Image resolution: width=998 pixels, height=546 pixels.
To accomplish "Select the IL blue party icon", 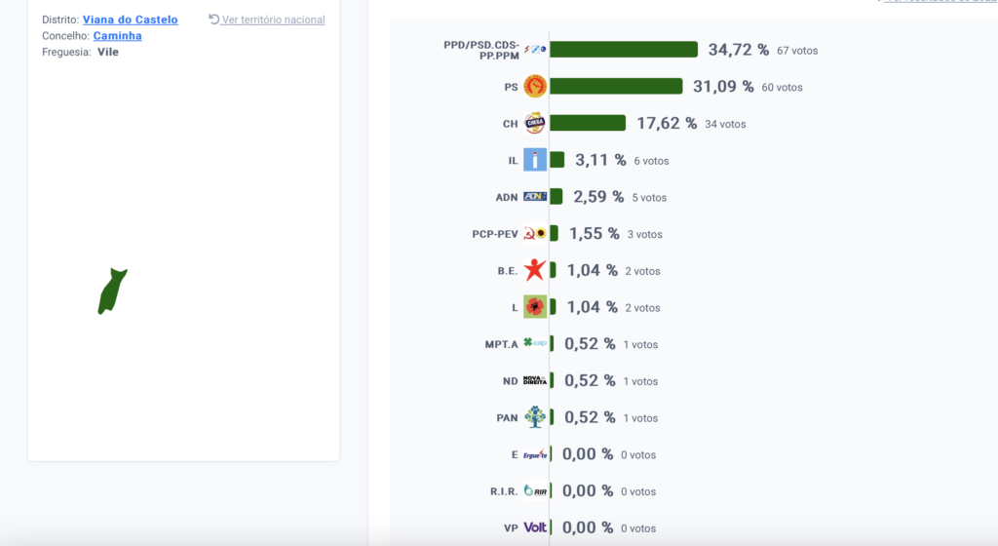I will [535, 160].
